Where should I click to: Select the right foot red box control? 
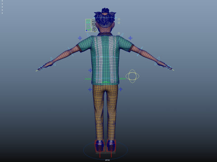point(111,146)
